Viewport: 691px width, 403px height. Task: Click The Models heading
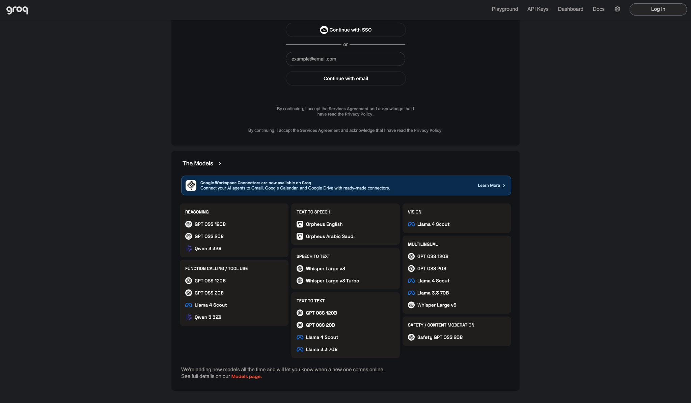[198, 163]
